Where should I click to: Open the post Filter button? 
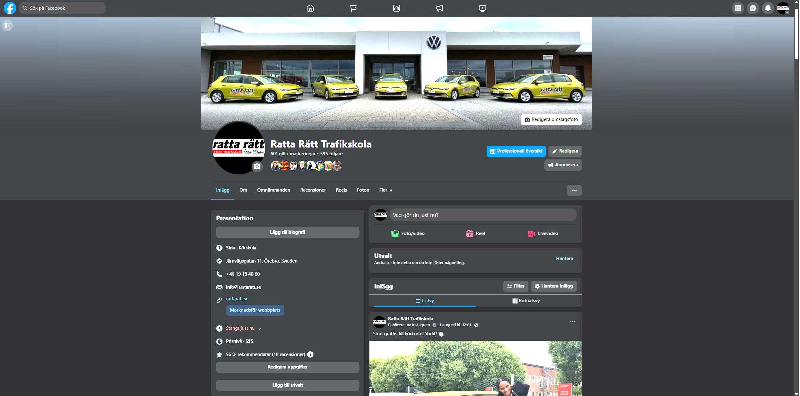516,286
